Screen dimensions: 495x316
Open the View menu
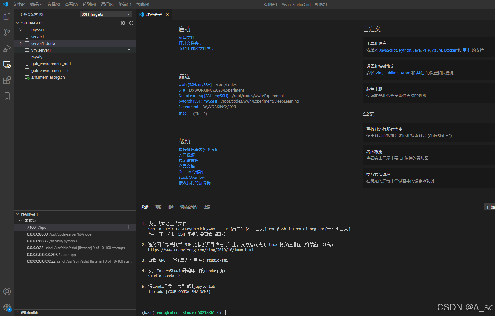click(71, 4)
